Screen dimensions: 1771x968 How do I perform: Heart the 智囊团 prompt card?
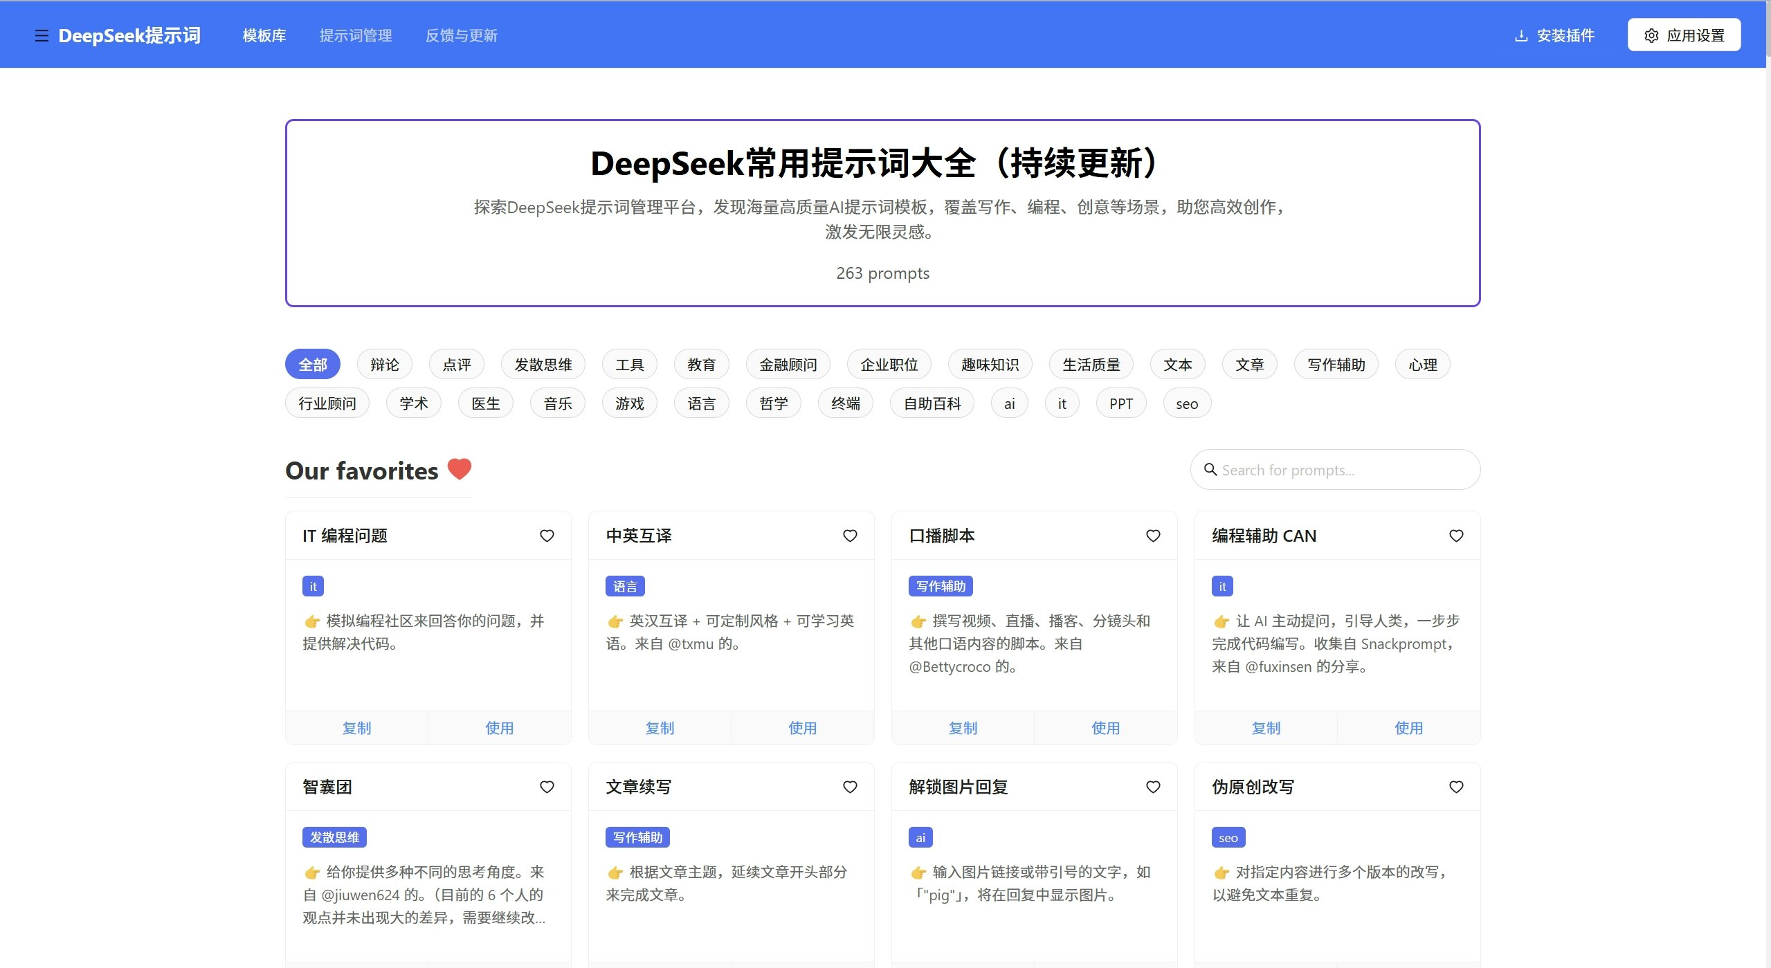pos(547,787)
